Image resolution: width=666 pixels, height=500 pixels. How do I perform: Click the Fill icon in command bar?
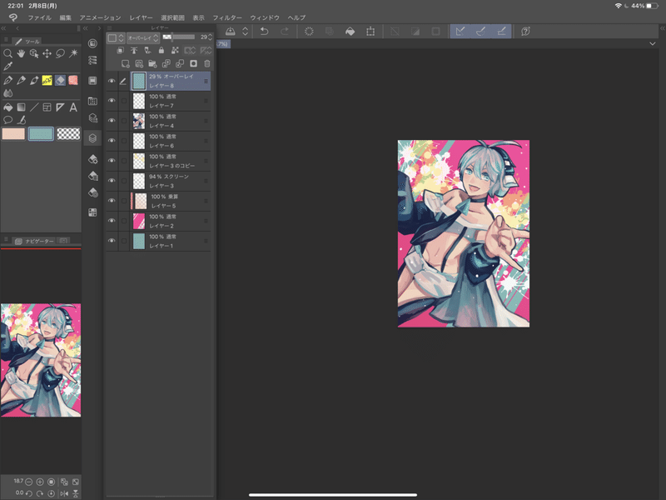[350, 31]
